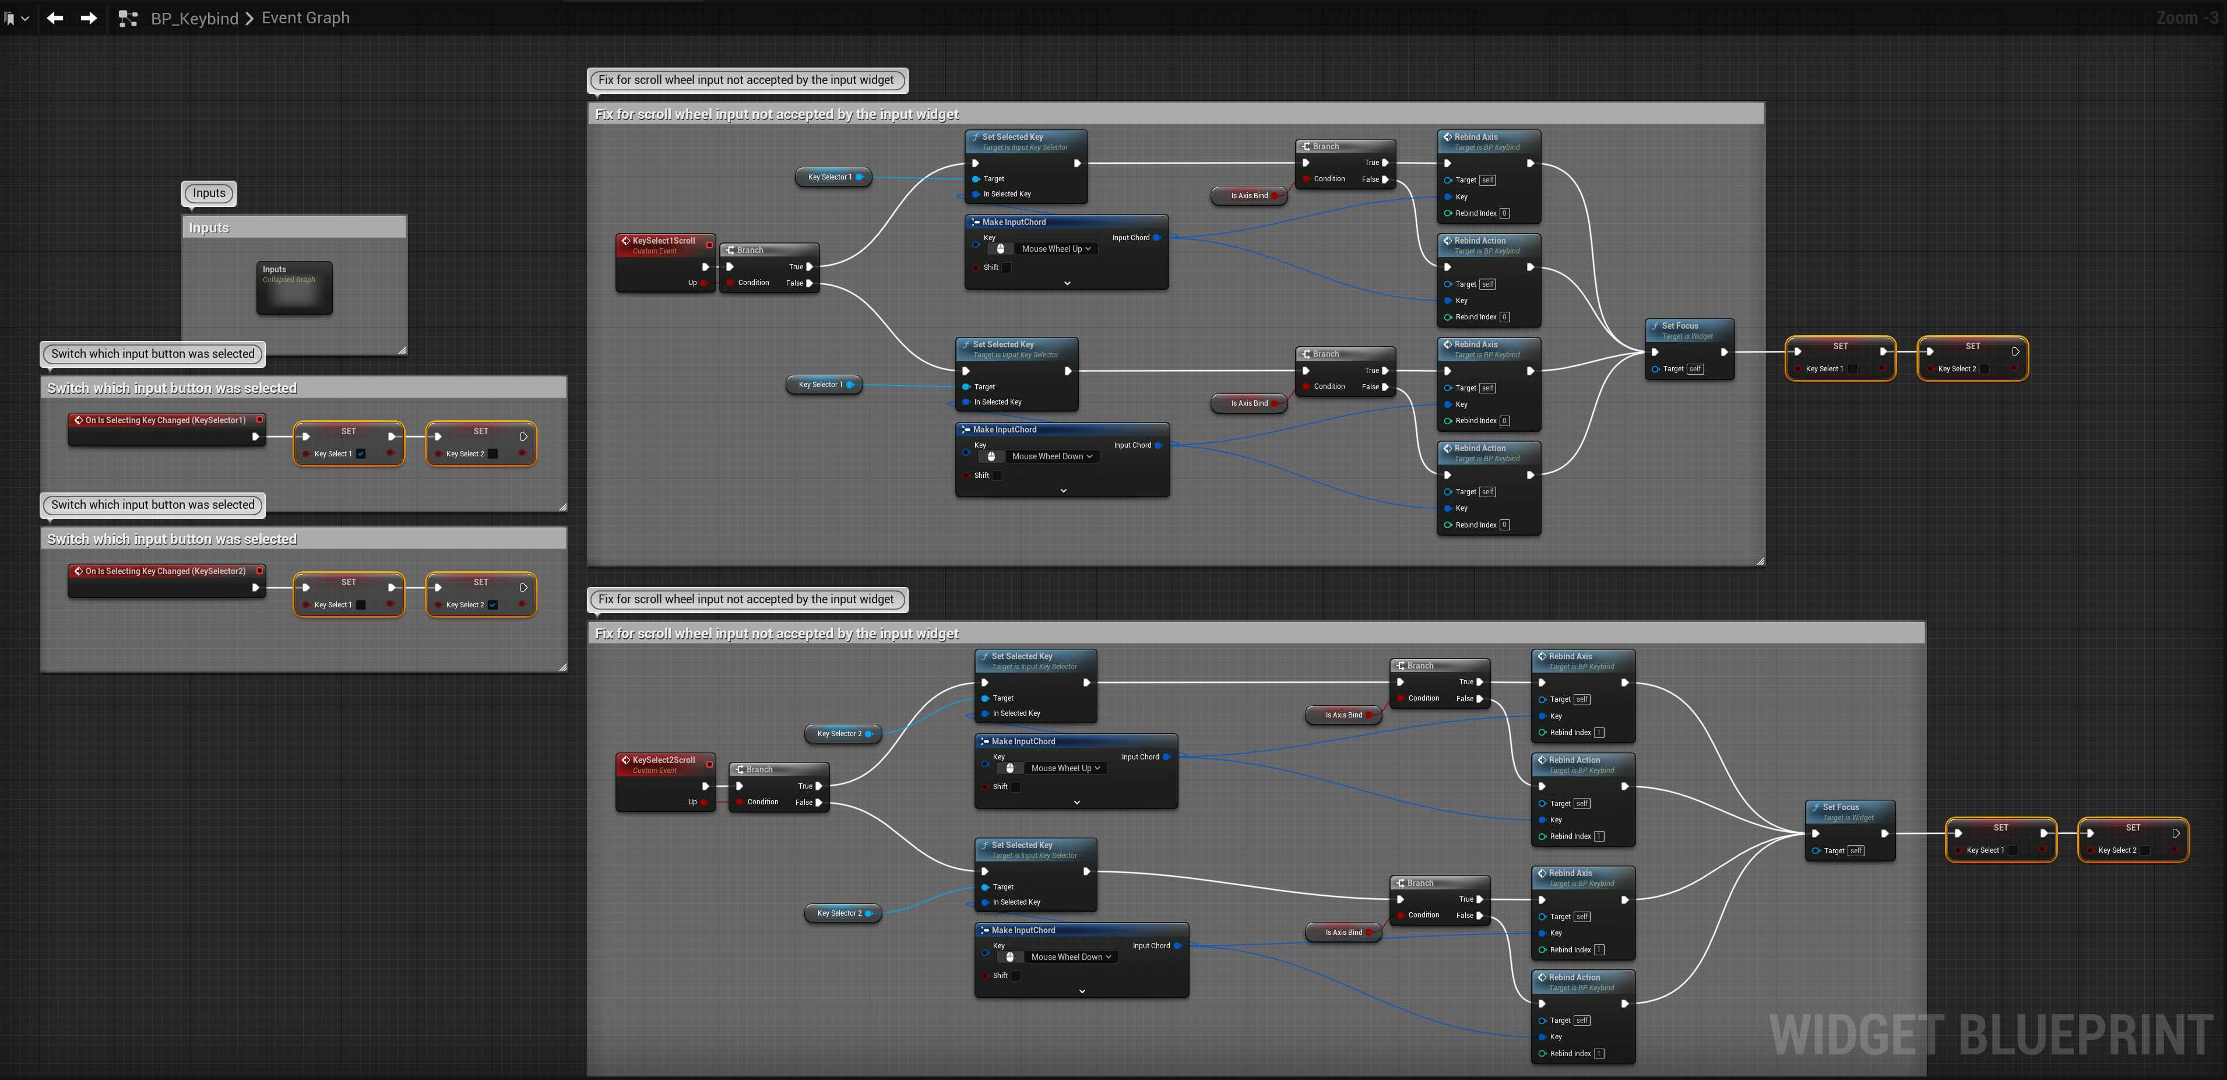The height and width of the screenshot is (1080, 2227).
Task: Uncheck Key Select 1 in KeySelector1 SET node
Action: point(361,454)
